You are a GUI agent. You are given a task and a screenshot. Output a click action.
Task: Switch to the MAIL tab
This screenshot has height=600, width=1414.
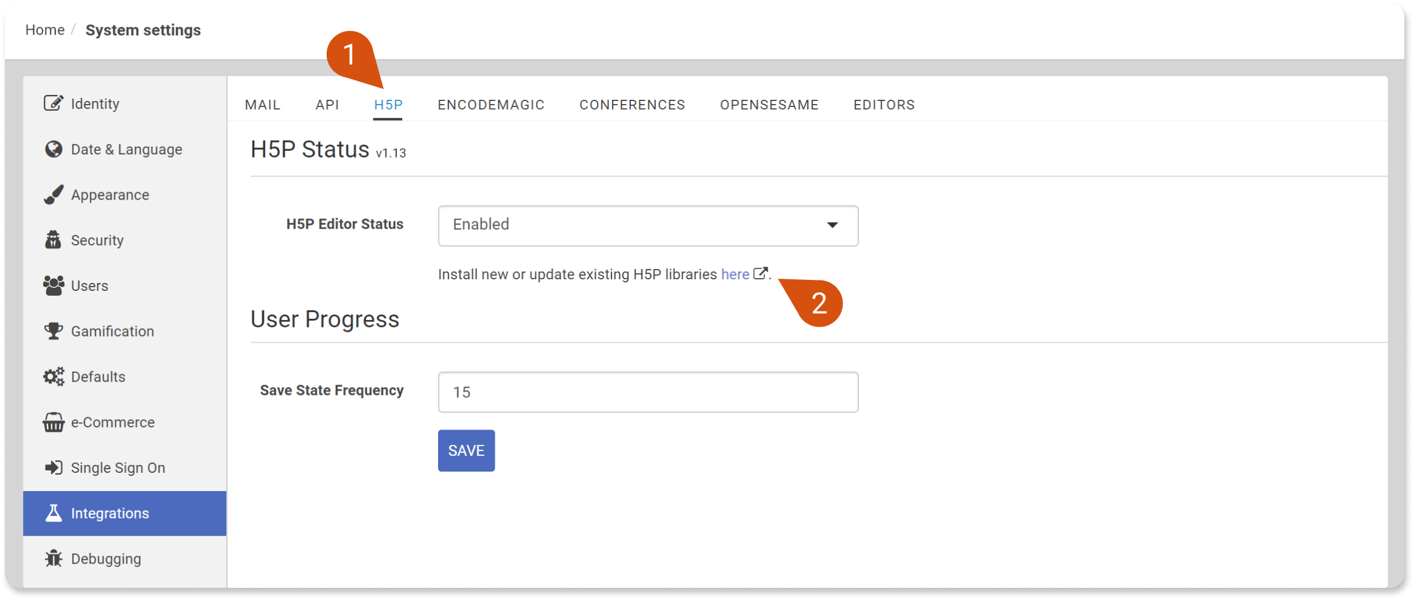point(262,105)
